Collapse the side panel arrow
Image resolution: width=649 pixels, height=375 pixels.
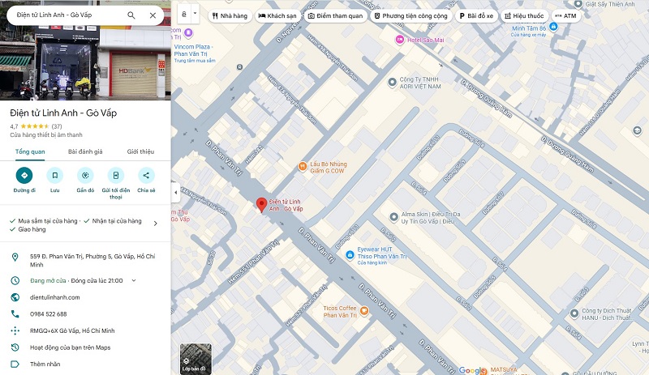tap(175, 192)
